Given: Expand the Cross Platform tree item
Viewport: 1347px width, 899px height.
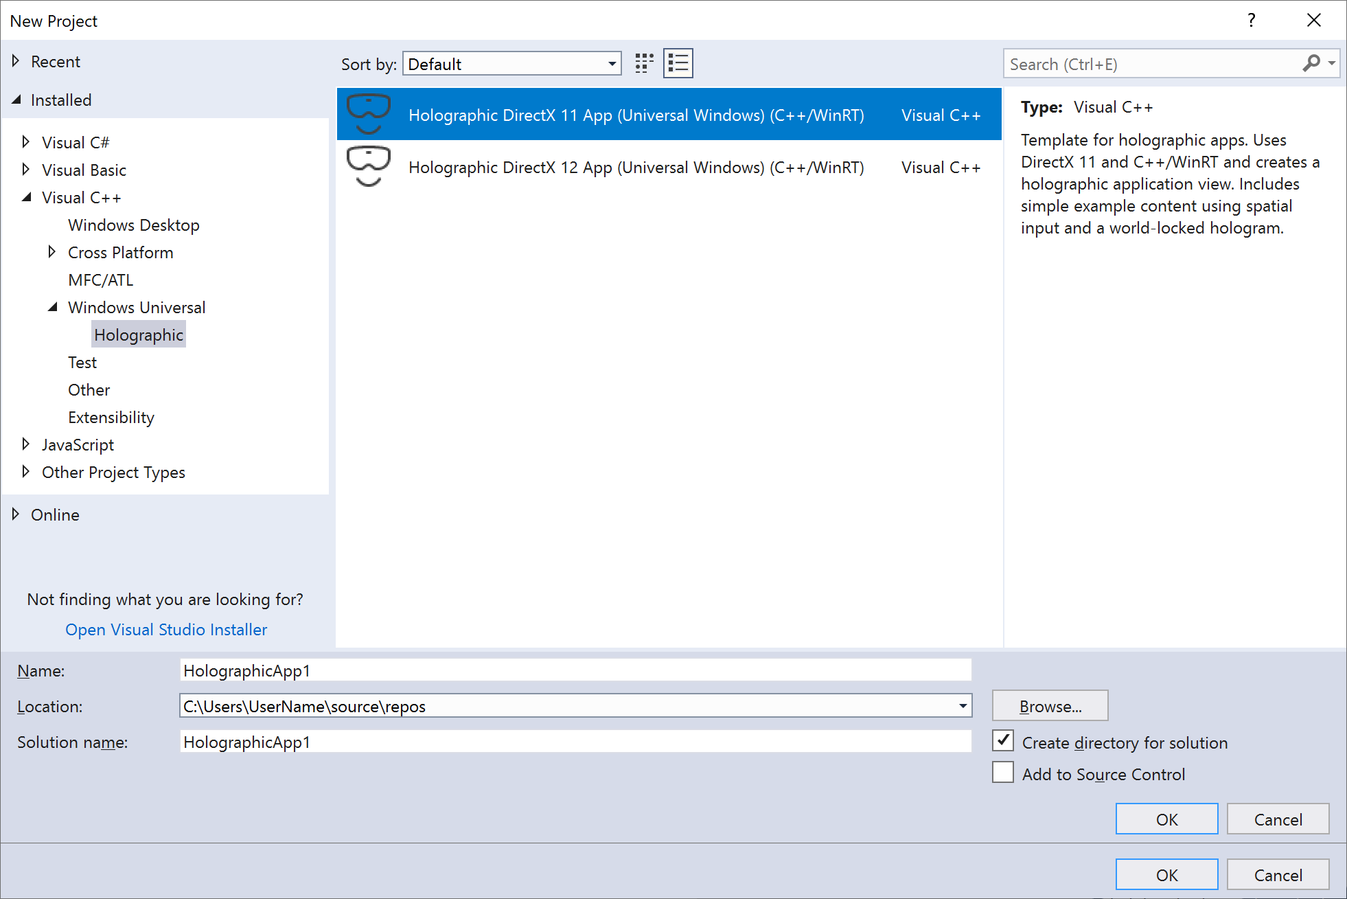Looking at the screenshot, I should (51, 253).
